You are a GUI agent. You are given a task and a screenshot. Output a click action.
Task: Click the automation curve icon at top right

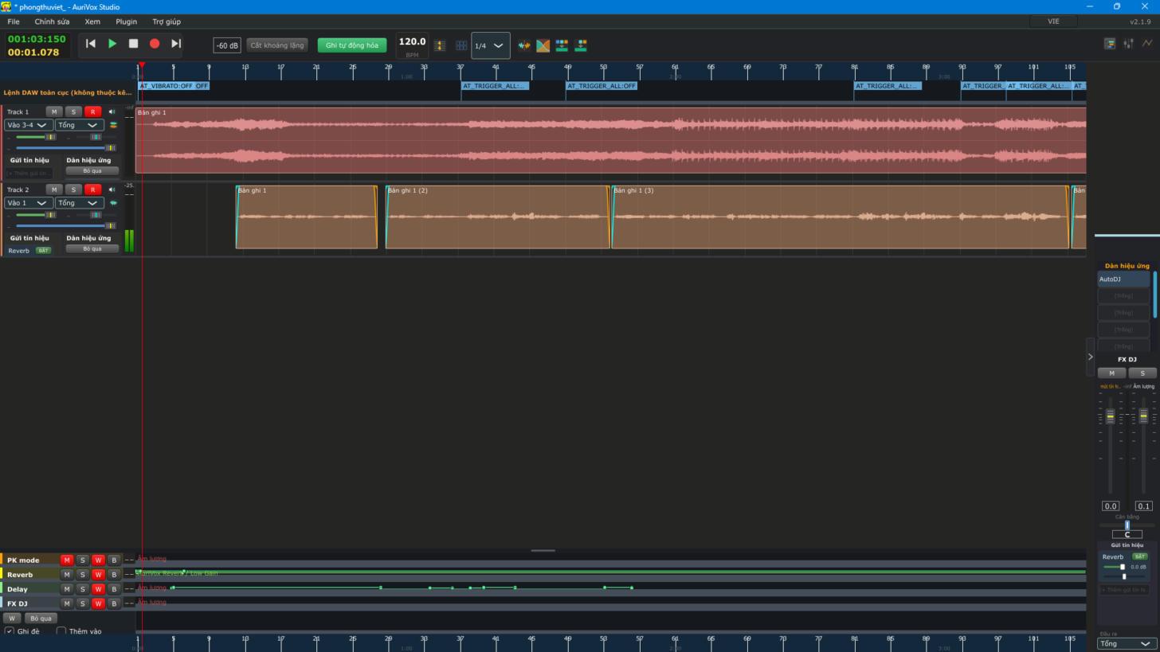1147,44
